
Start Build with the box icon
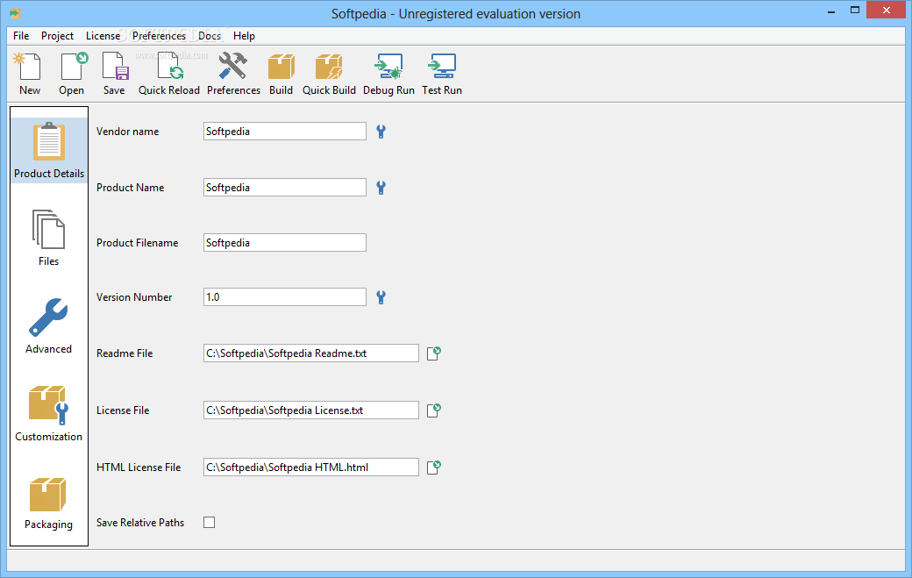(x=281, y=74)
